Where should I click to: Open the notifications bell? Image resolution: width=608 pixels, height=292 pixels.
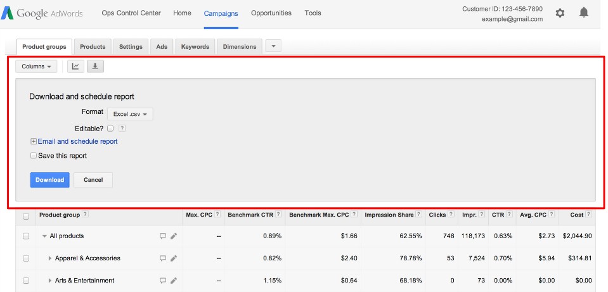(583, 13)
